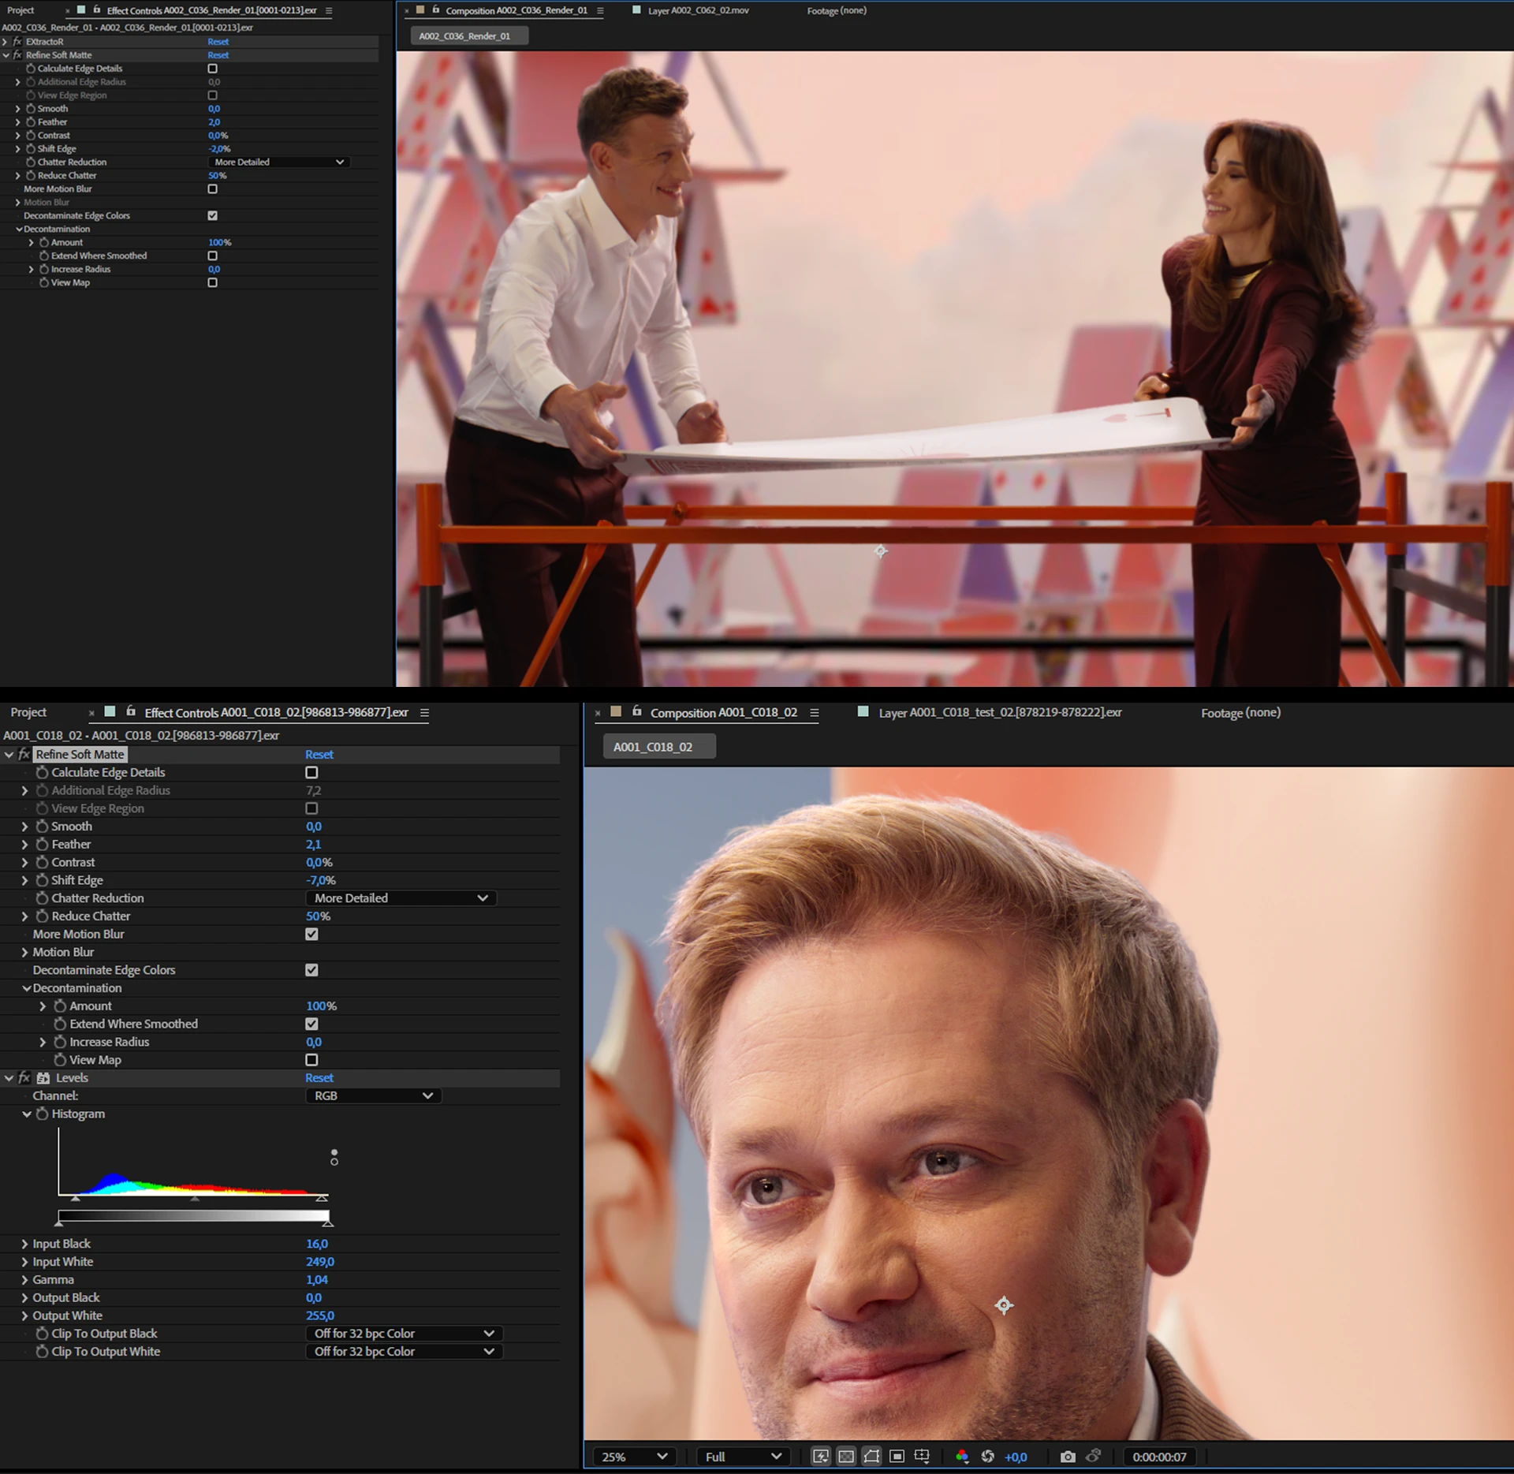
Task: Open the Levels Channel RGB dropdown
Action: [373, 1095]
